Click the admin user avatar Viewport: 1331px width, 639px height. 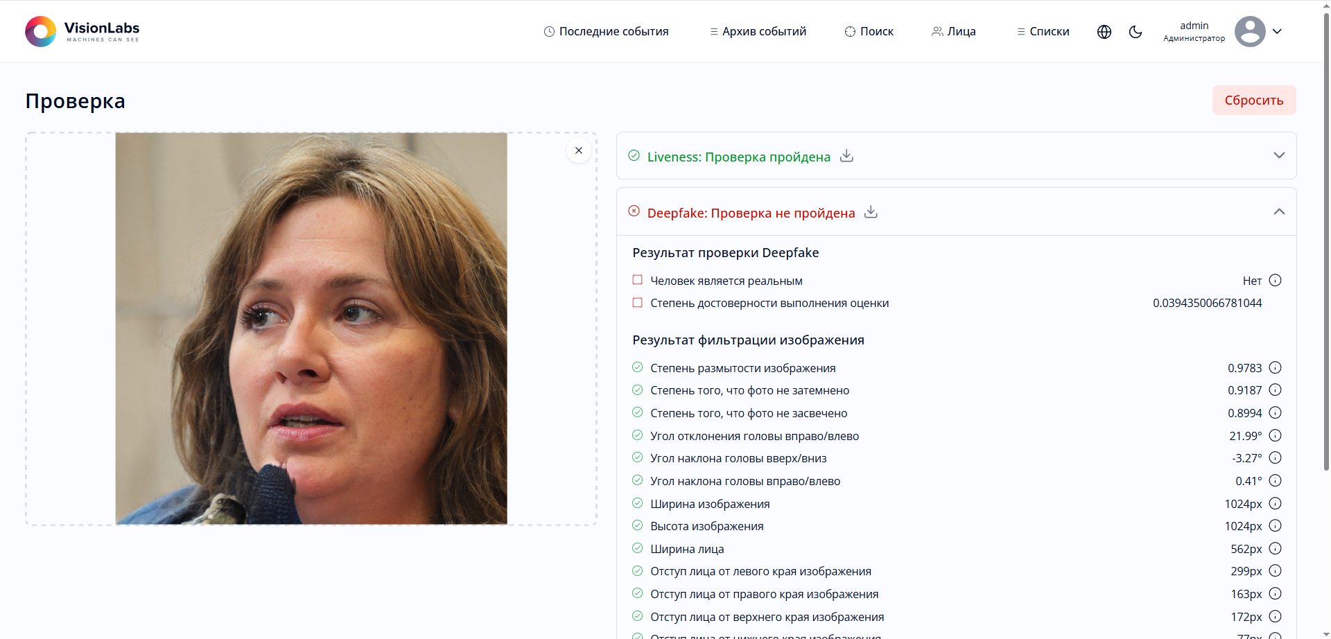click(x=1250, y=32)
